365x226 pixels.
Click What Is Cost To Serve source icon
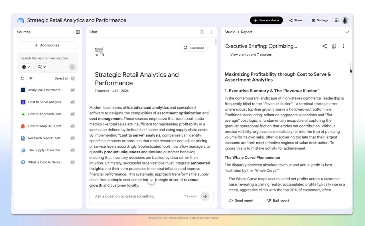23,162
